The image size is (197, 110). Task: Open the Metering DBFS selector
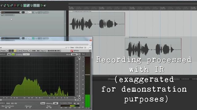click(x=55, y=103)
